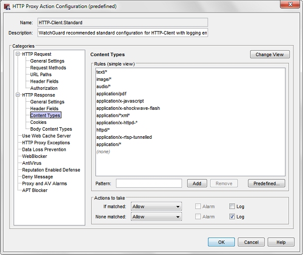Uncheck the Log checkbox for None matched

pos(232,217)
